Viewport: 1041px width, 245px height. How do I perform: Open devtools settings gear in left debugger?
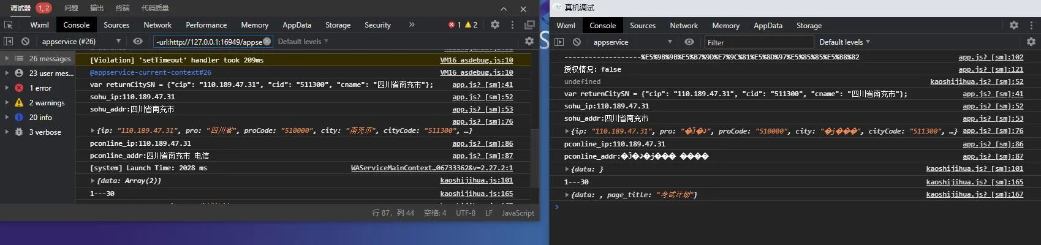495,24
